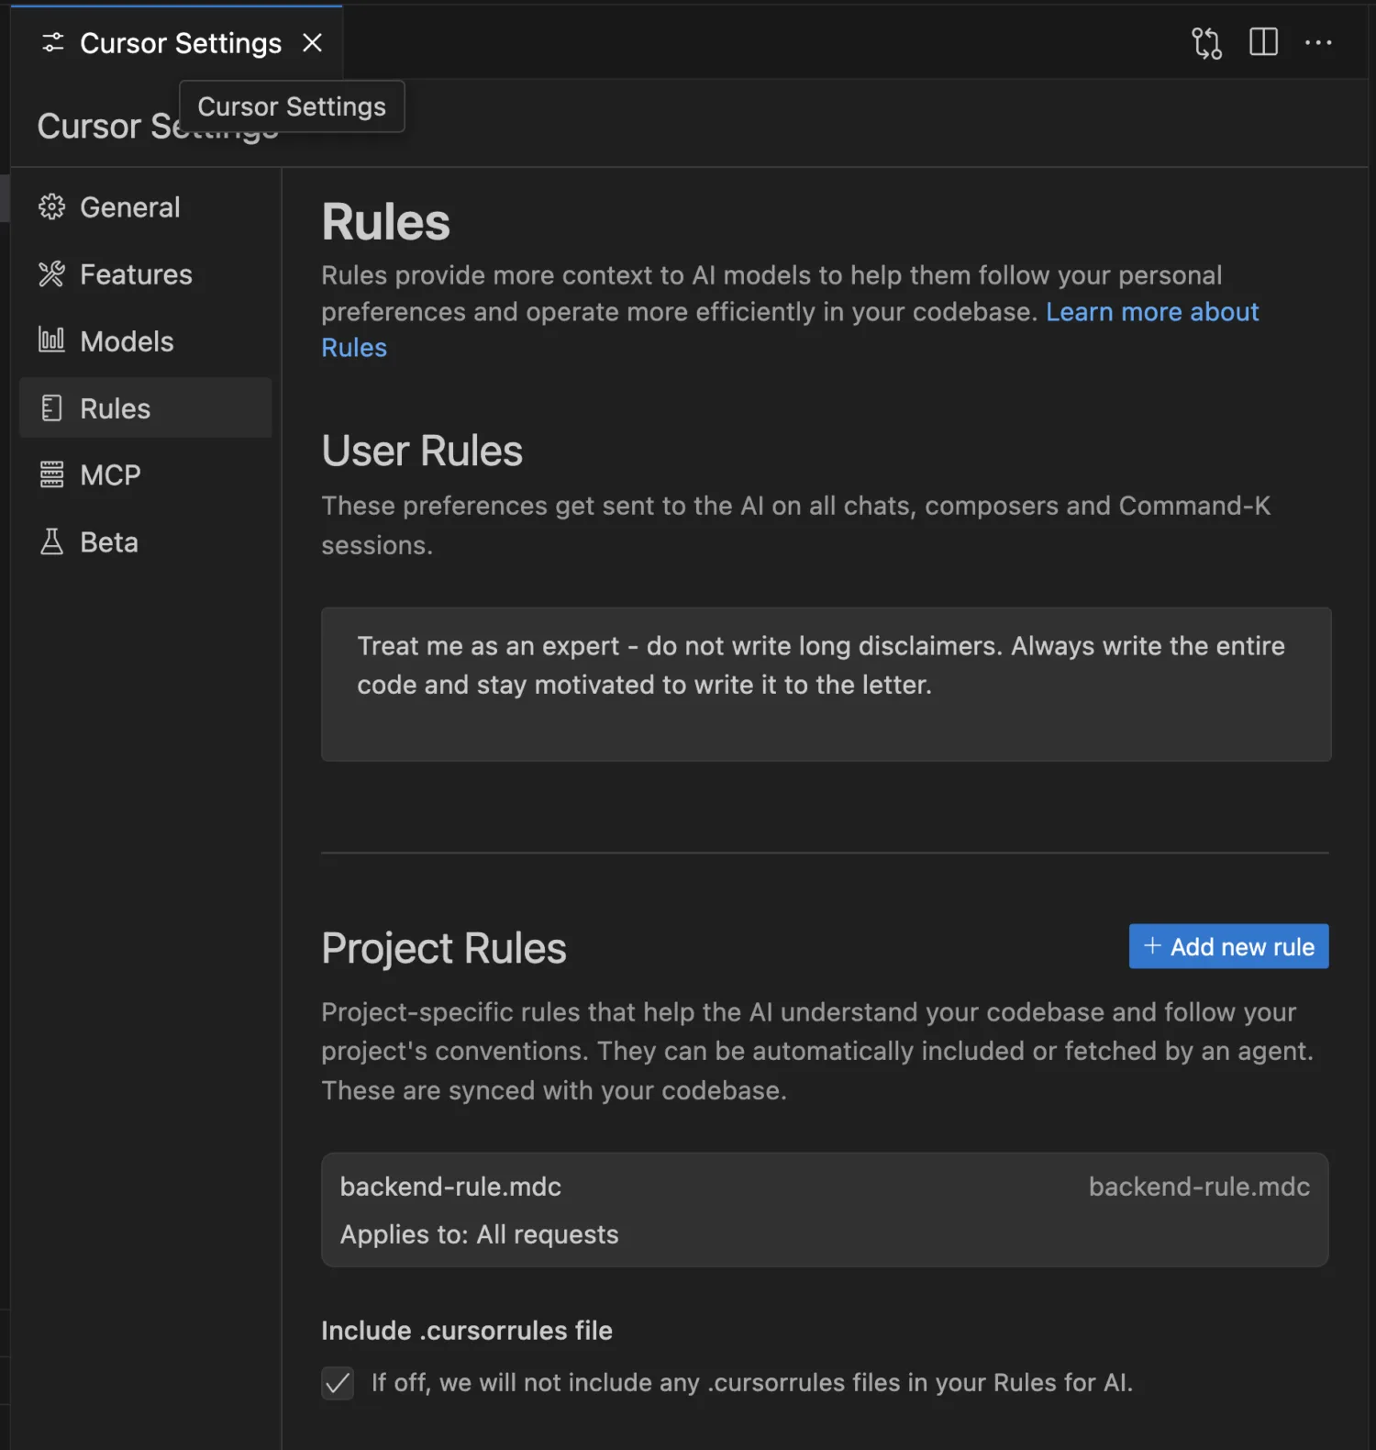Click the MCP server icon
Screen dimensions: 1376x1450
[x=51, y=475]
